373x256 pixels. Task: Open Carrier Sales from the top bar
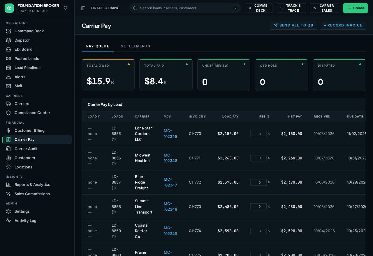(324, 8)
